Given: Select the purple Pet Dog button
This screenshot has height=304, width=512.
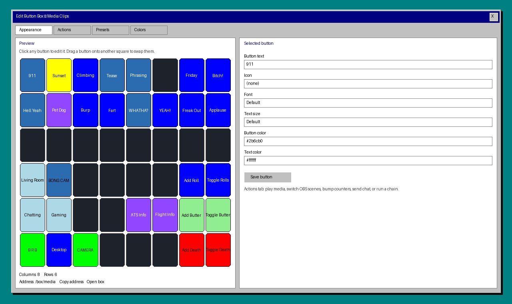Looking at the screenshot, I should [59, 110].
